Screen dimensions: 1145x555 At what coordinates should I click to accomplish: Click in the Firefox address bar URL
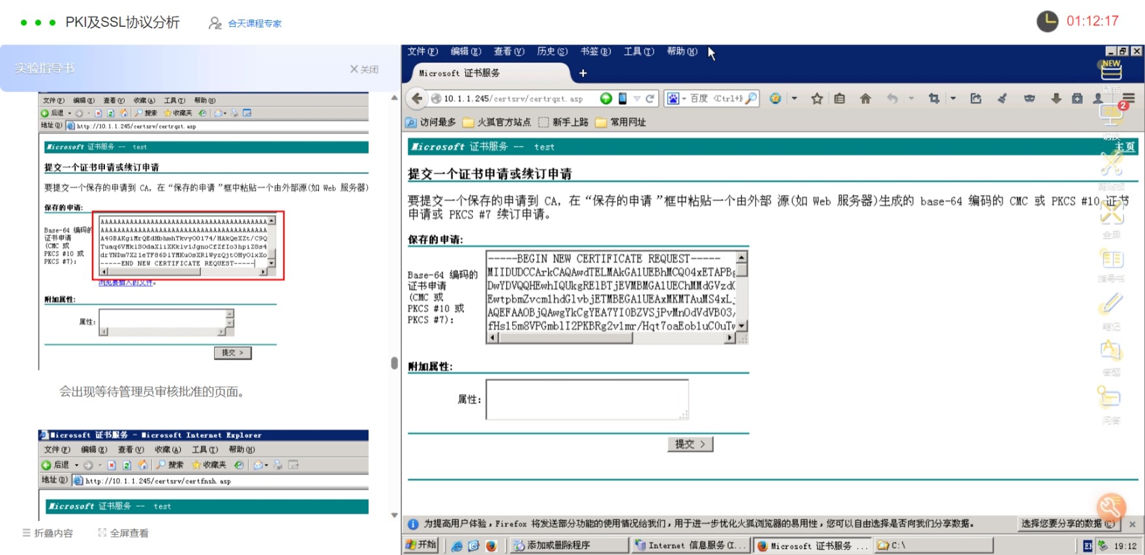(513, 98)
